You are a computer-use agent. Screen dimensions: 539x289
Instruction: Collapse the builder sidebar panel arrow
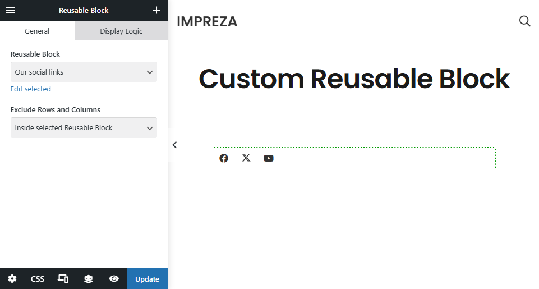click(174, 145)
